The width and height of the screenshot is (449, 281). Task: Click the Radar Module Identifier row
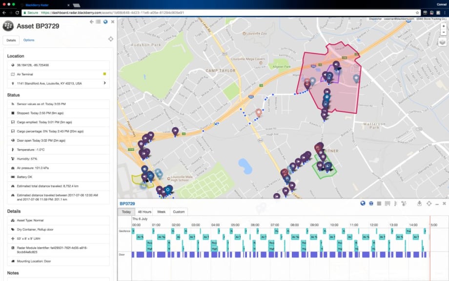[x=59, y=250]
